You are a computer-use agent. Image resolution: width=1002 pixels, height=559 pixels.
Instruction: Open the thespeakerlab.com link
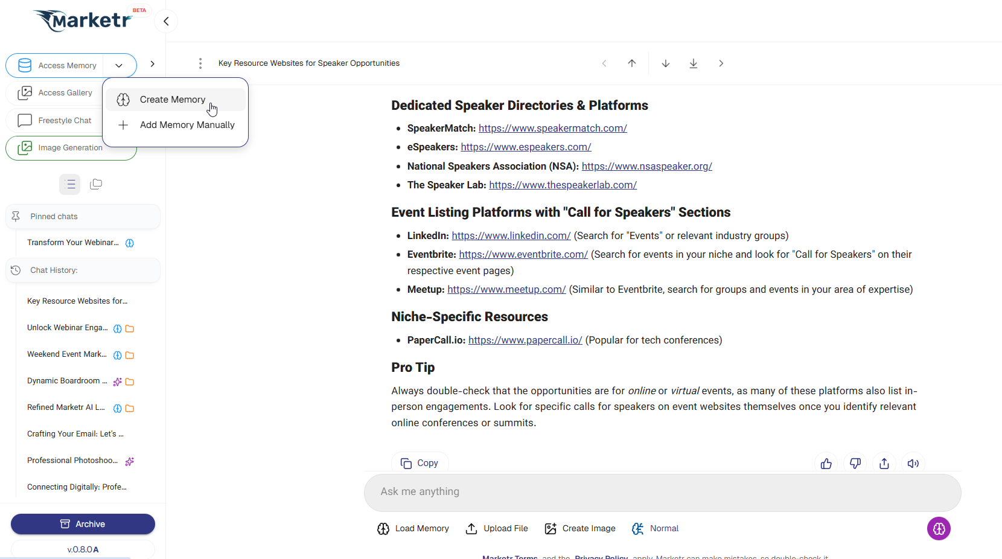click(x=563, y=185)
